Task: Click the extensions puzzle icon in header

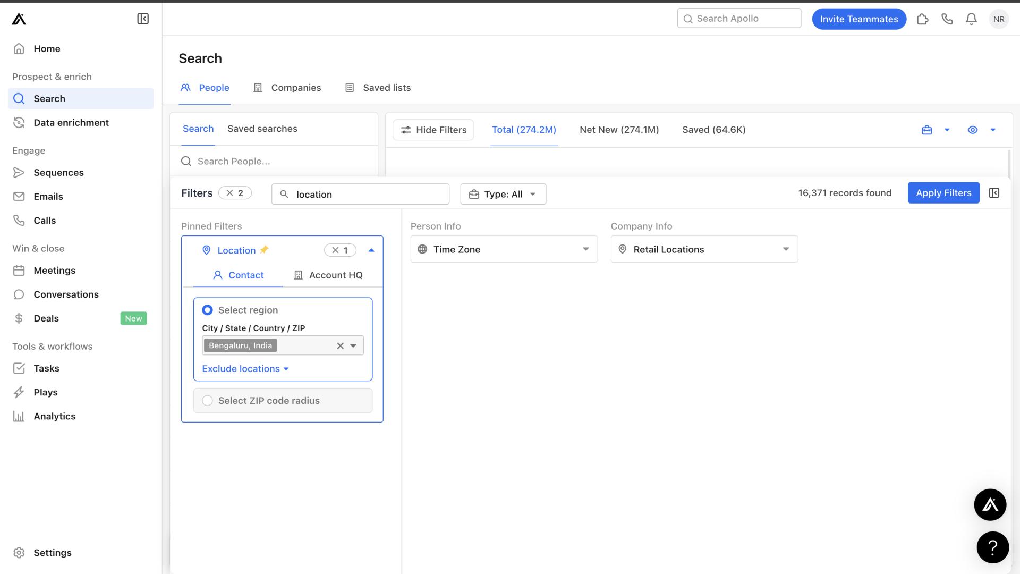Action: 923,19
